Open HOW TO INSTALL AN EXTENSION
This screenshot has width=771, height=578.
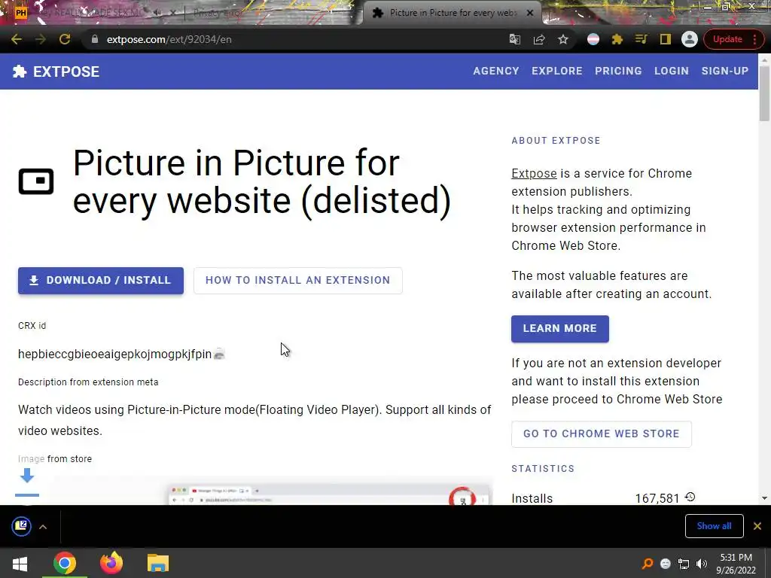coord(298,281)
